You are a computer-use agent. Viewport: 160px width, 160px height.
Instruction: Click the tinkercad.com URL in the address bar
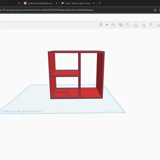[46, 10]
